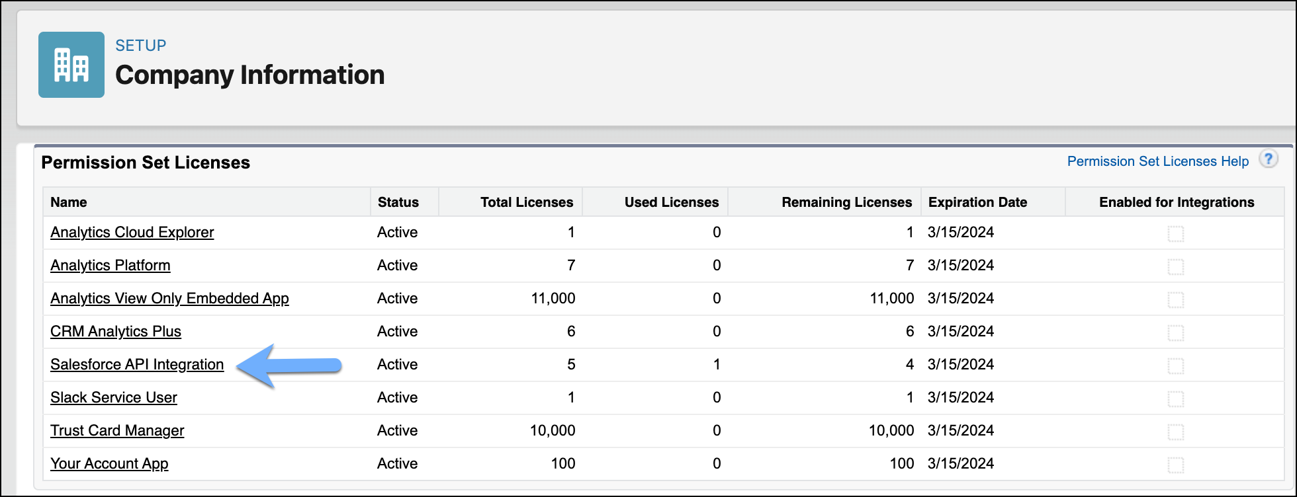Open Analytics View Only Embedded App license
Image resolution: width=1297 pixels, height=497 pixels.
pos(169,298)
